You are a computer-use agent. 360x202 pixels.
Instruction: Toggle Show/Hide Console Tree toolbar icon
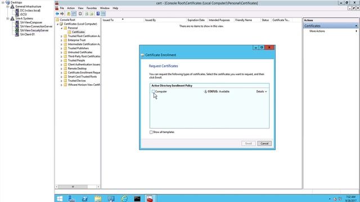pyautogui.click(x=74, y=13)
